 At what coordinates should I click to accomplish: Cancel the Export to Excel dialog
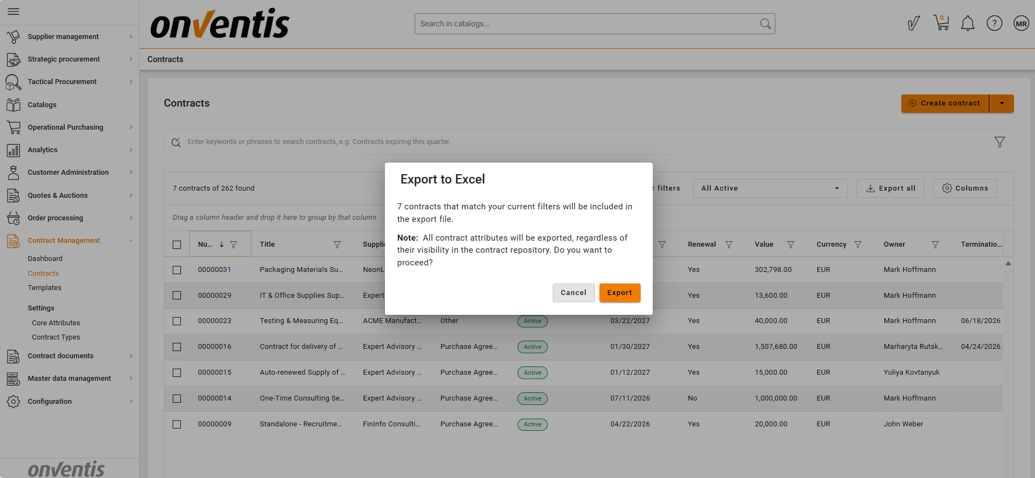573,293
